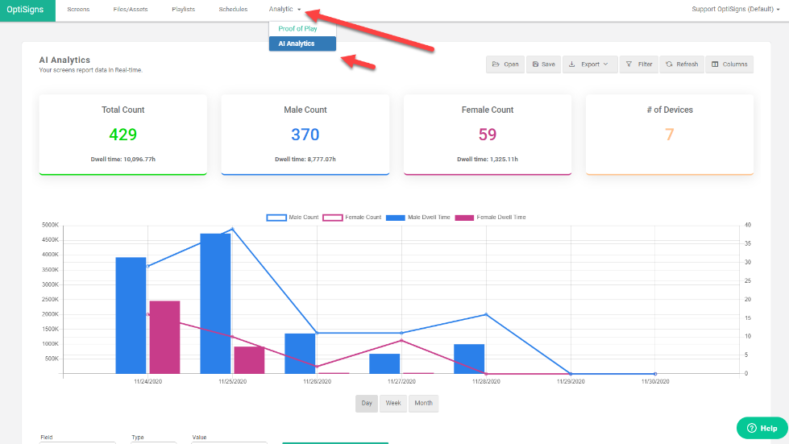789x444 pixels.
Task: Click the Open folder icon
Action: point(496,64)
